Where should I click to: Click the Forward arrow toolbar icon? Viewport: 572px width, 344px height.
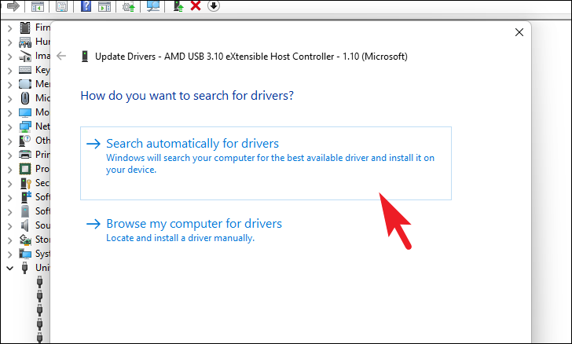[13, 5]
